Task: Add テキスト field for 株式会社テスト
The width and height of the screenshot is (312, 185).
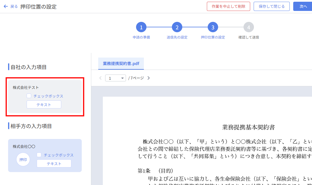Action: point(44,105)
